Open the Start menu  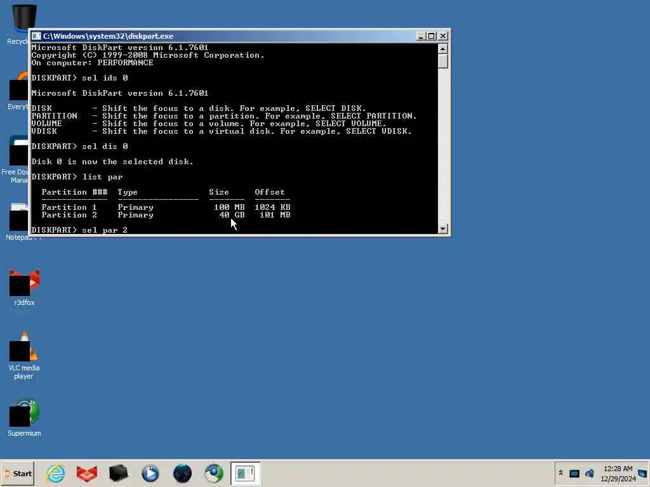point(18,474)
